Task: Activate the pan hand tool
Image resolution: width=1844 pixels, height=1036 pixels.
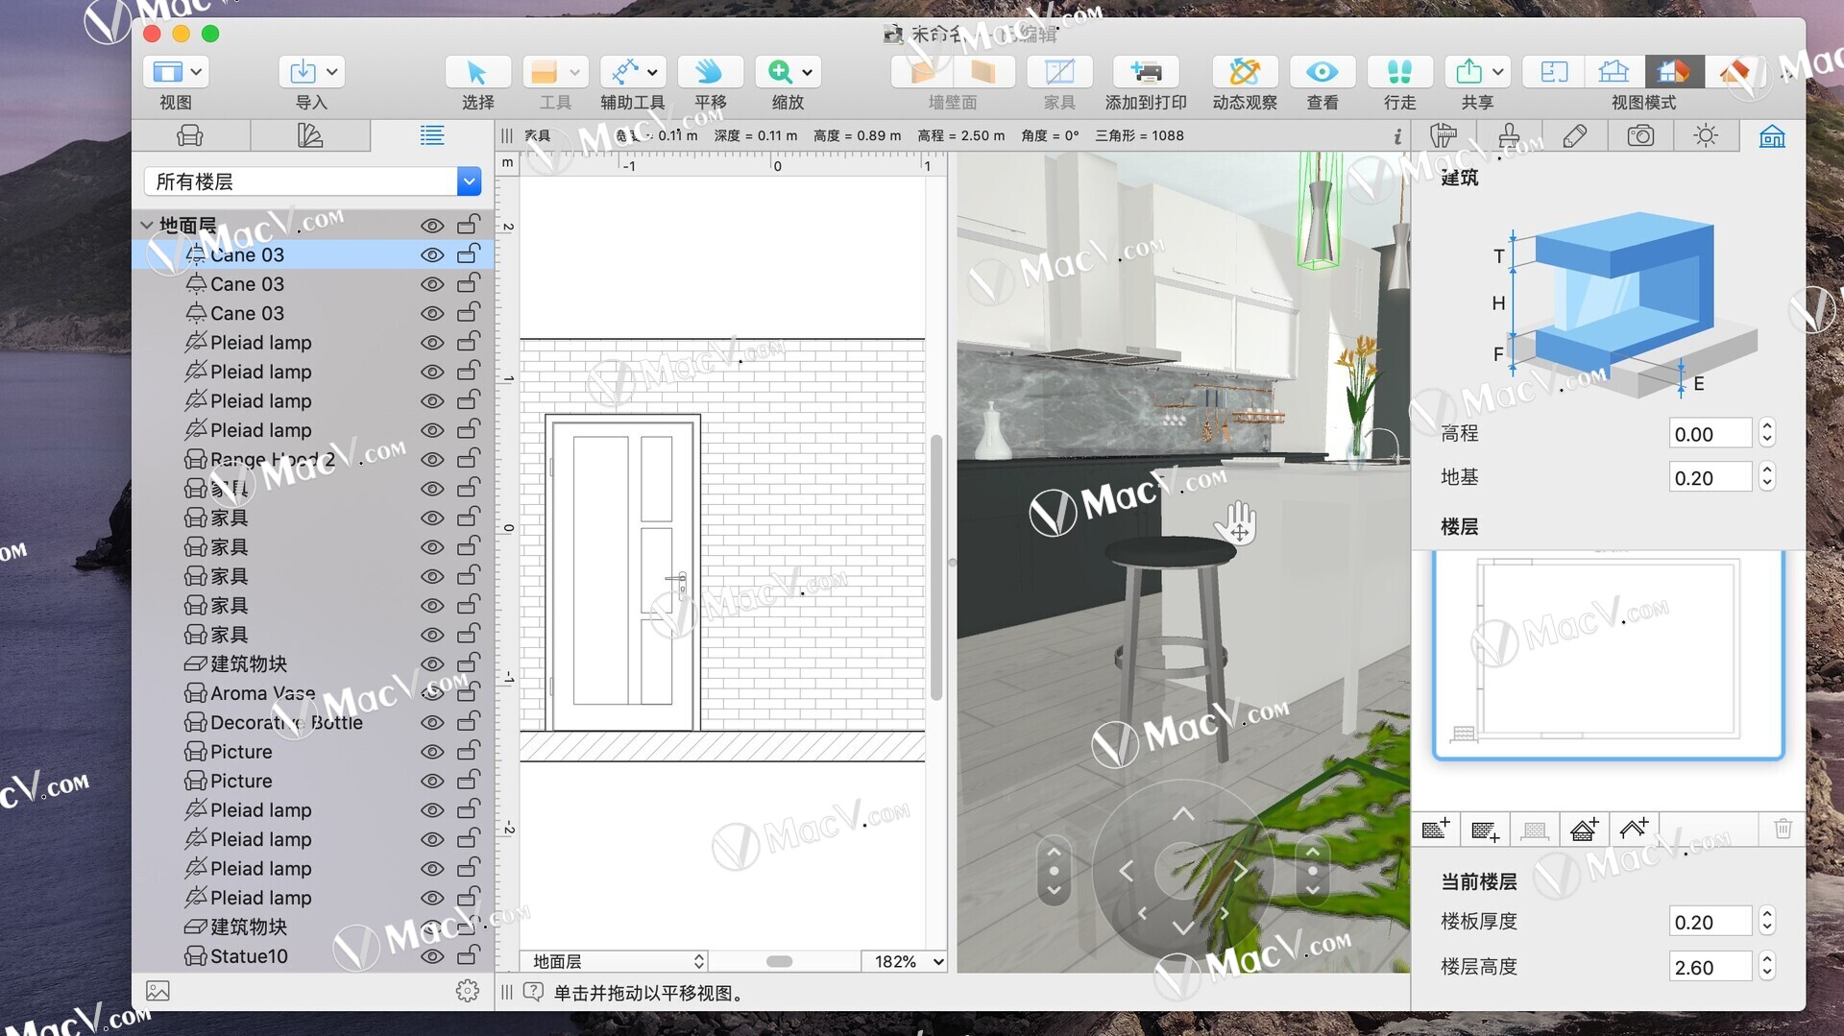Action: click(x=709, y=72)
